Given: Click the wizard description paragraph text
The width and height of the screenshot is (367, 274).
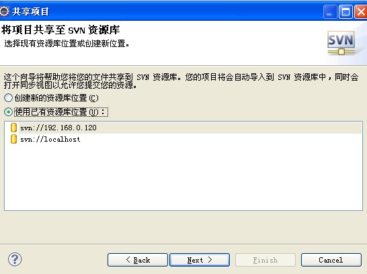Looking at the screenshot, I should click(x=181, y=81).
